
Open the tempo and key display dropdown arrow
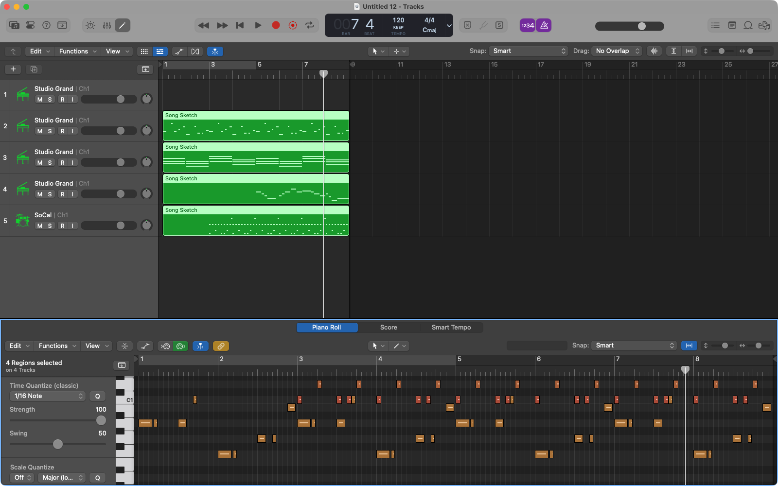point(449,26)
